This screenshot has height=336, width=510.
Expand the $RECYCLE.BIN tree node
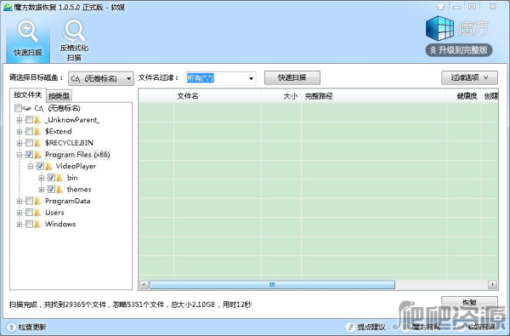pyautogui.click(x=20, y=143)
